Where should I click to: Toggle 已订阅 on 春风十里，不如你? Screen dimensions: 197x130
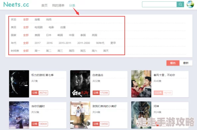(158, 93)
